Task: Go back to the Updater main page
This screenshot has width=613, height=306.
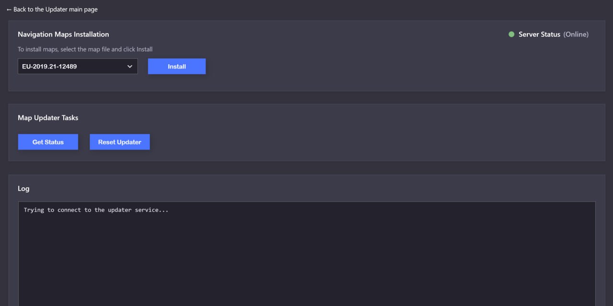Action: coord(55,10)
